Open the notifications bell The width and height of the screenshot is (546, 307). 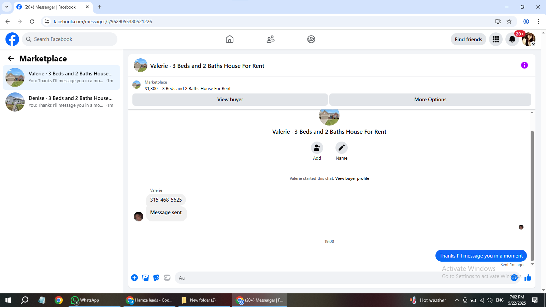512,39
